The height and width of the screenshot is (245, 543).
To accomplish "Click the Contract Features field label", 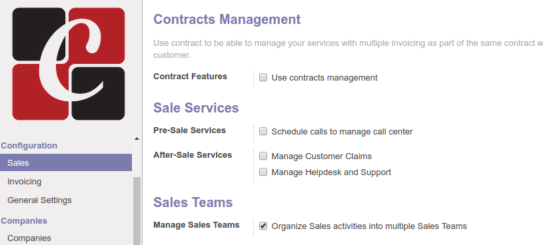I will [190, 77].
